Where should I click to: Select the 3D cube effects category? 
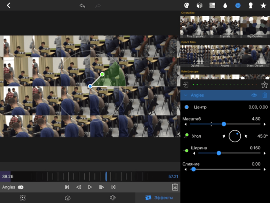tap(199, 5)
